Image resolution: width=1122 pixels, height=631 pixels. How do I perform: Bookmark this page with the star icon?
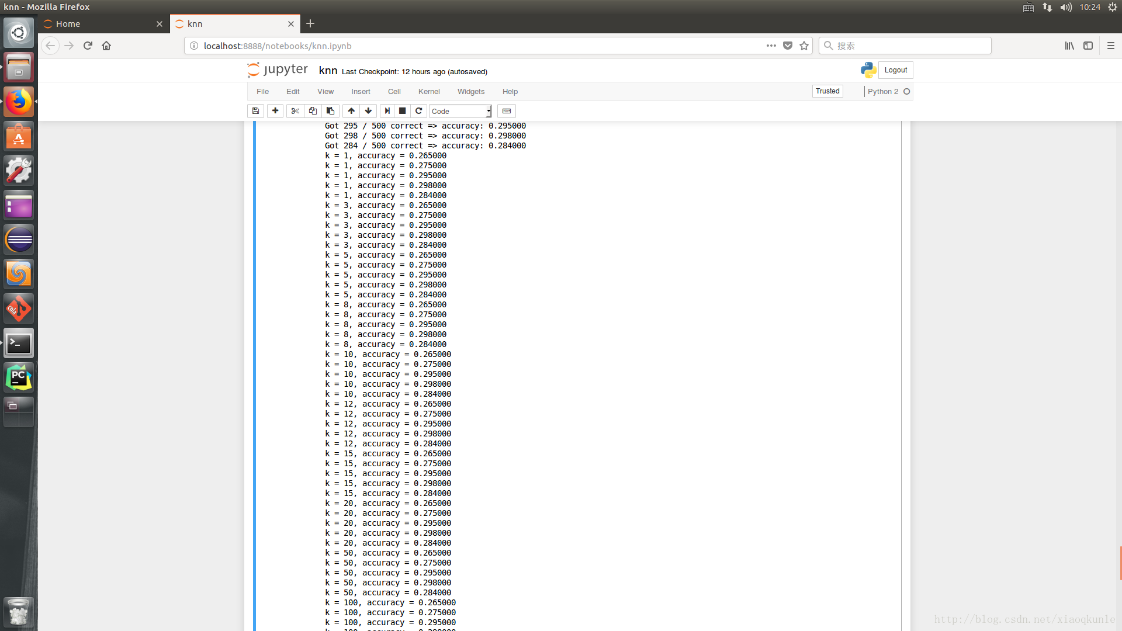click(x=804, y=46)
